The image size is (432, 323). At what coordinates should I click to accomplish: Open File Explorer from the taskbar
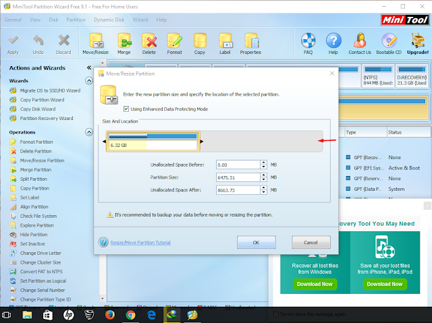tap(27, 315)
